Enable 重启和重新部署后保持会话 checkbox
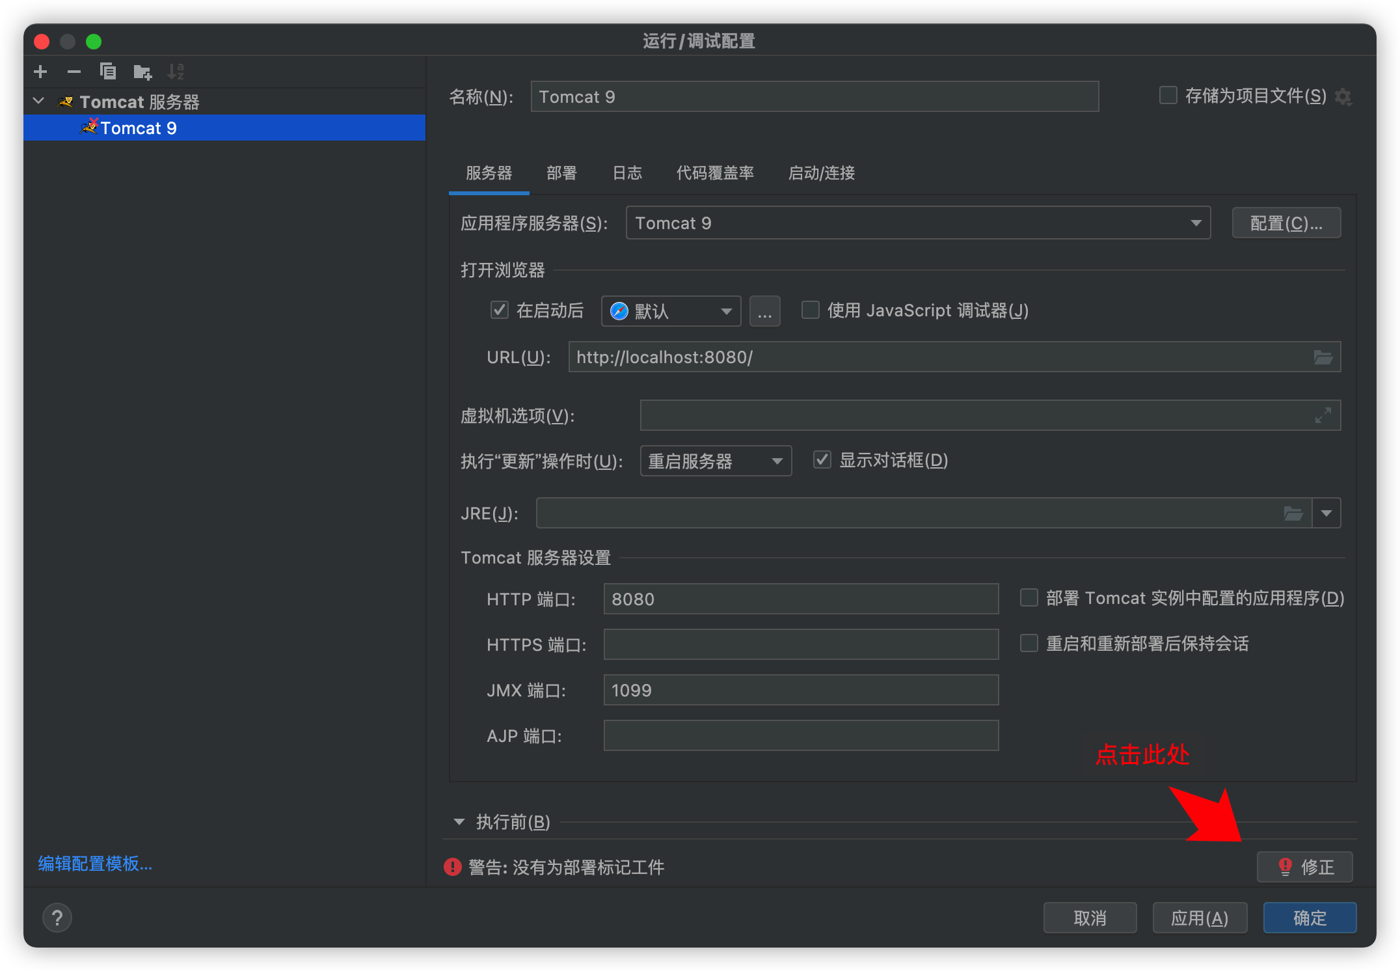The width and height of the screenshot is (1400, 971). [x=1029, y=643]
